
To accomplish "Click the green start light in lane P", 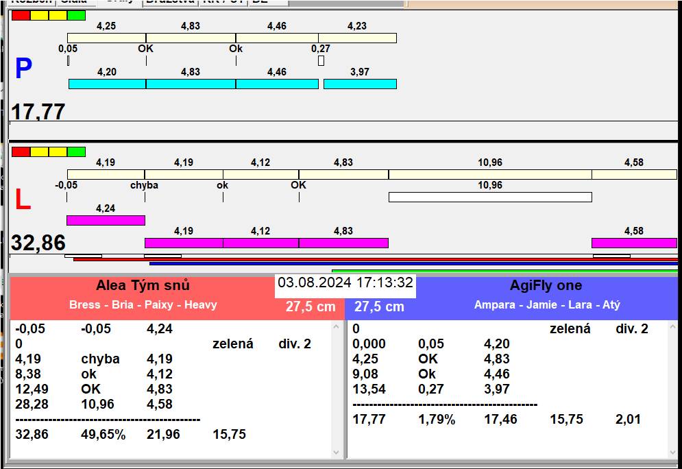I will click(77, 15).
